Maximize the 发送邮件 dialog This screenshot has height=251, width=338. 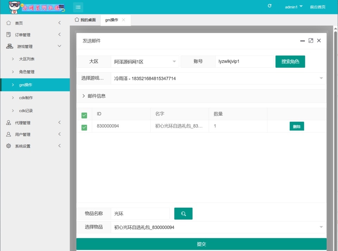click(x=311, y=41)
